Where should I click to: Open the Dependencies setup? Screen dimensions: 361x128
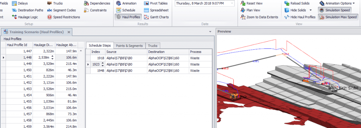coord(97,4)
